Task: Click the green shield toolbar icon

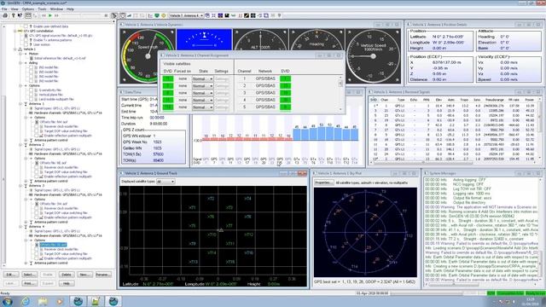Action: (157, 15)
